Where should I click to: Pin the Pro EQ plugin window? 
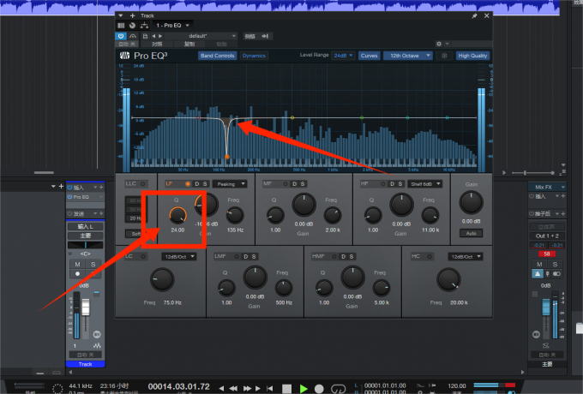(474, 15)
